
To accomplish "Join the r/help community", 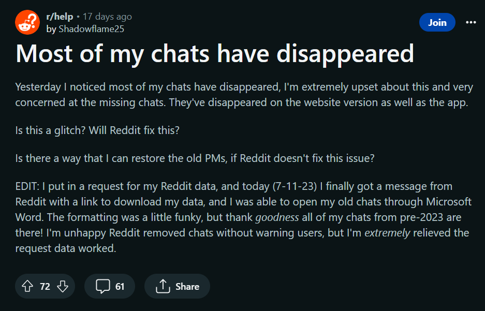I will pos(437,22).
